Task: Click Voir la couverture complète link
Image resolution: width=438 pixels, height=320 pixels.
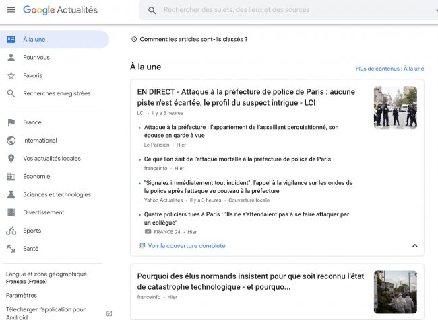Action: [186, 246]
